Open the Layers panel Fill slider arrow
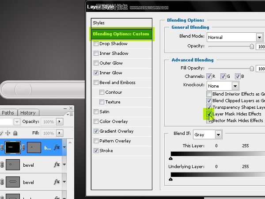This screenshot has width=265, height=199. tap(60, 133)
